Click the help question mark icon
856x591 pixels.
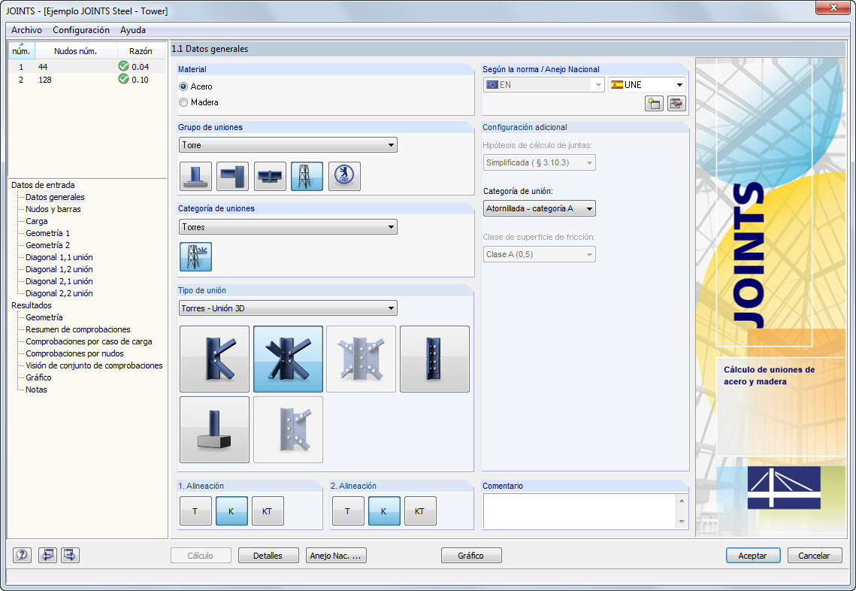coord(22,555)
